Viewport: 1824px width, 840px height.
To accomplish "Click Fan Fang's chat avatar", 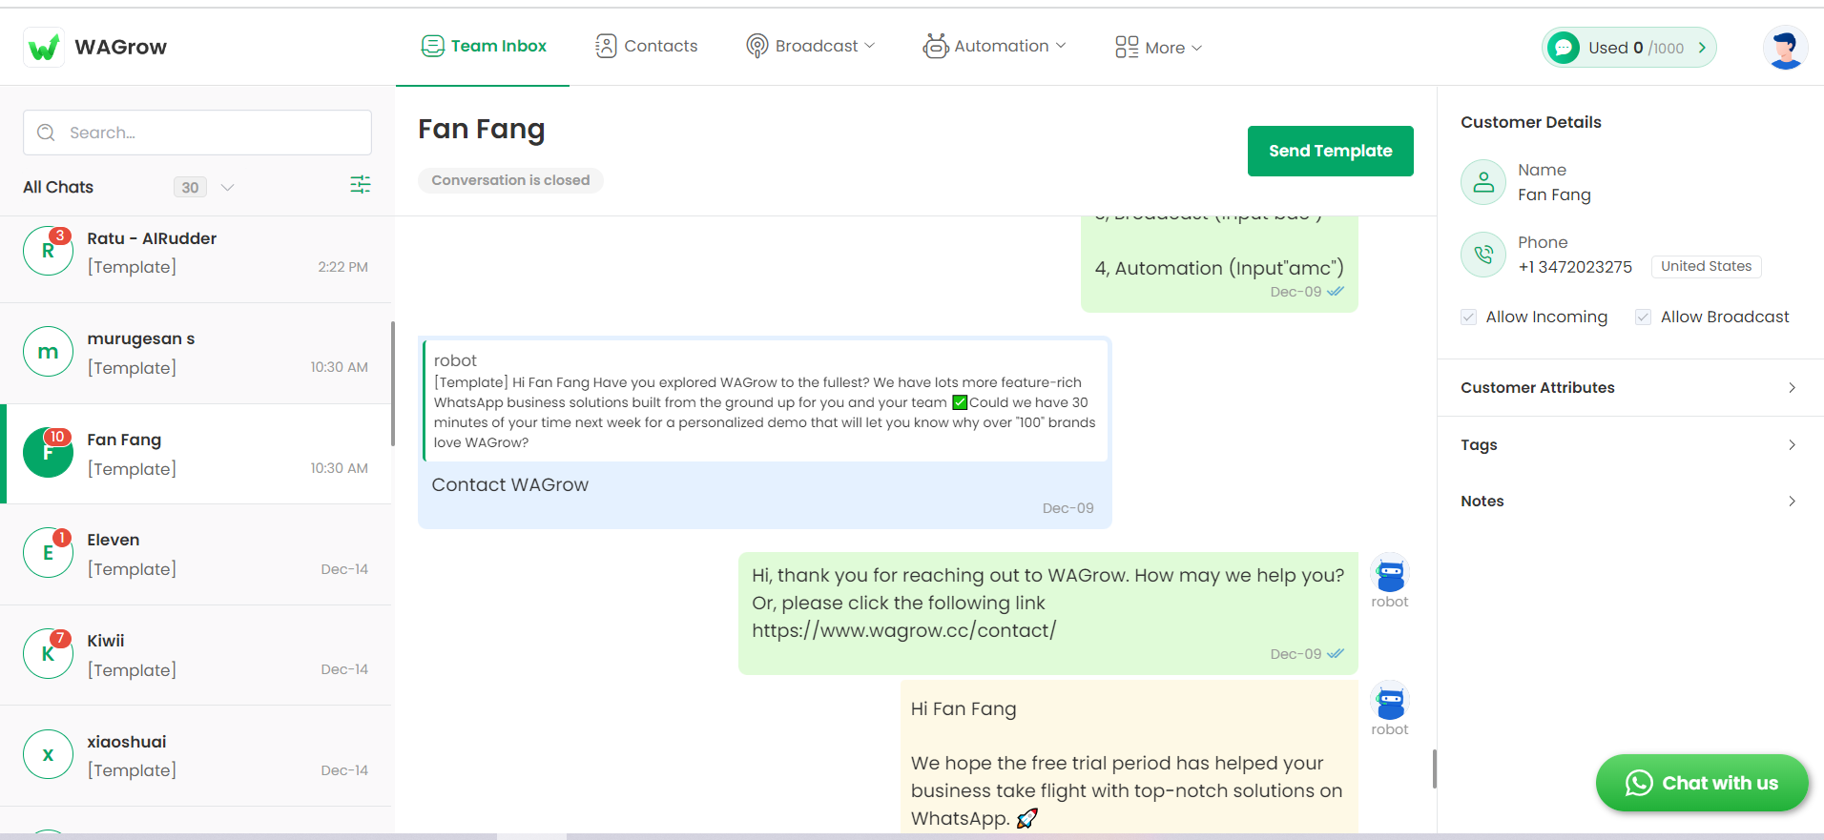I will pos(48,453).
